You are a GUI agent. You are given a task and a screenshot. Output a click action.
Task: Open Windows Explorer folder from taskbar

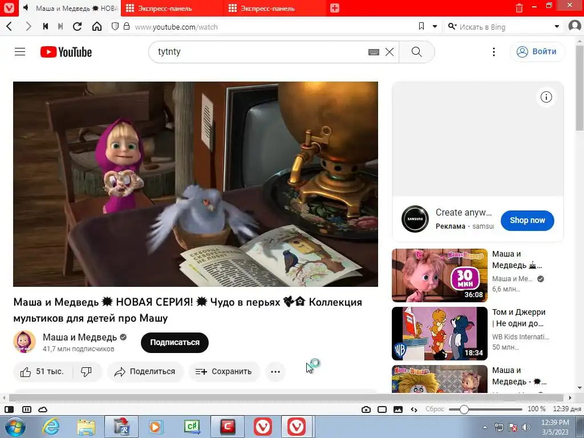click(87, 427)
